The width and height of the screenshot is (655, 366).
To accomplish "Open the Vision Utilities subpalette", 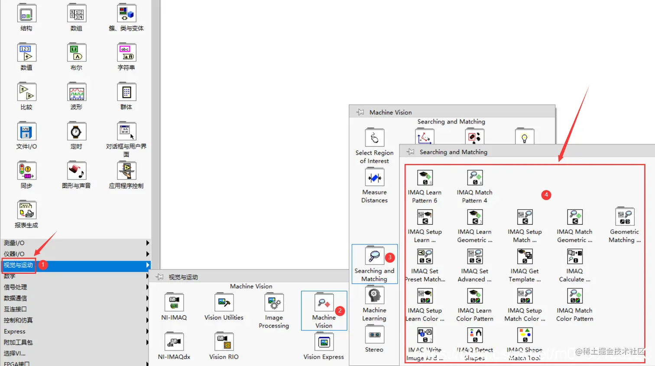I will tap(224, 302).
